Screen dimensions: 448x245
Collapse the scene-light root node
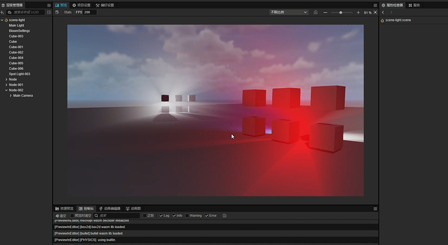pos(2,20)
